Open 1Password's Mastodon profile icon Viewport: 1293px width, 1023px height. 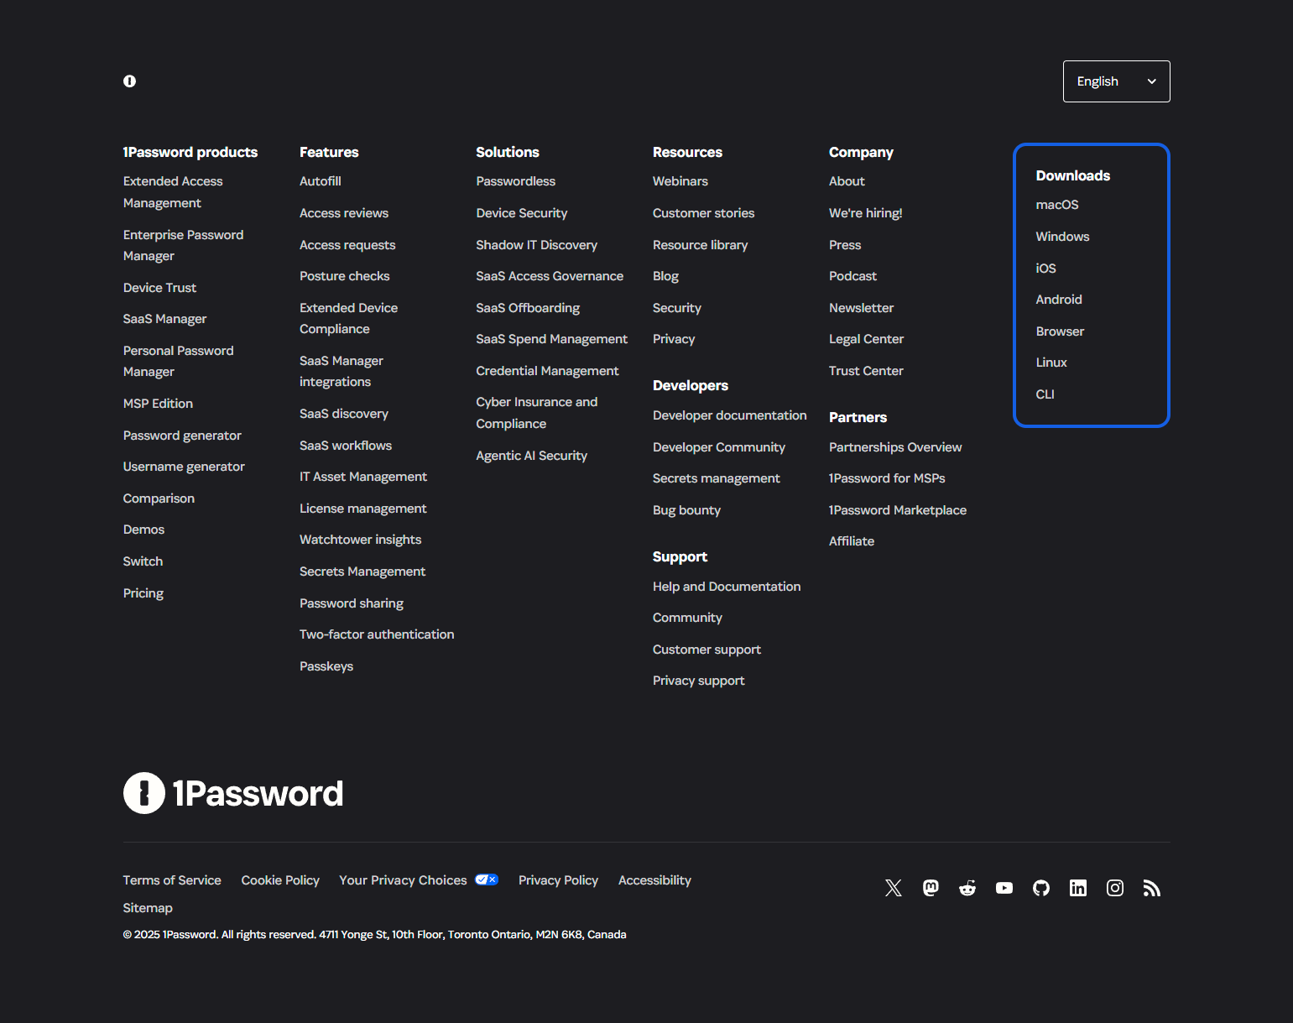(x=930, y=888)
